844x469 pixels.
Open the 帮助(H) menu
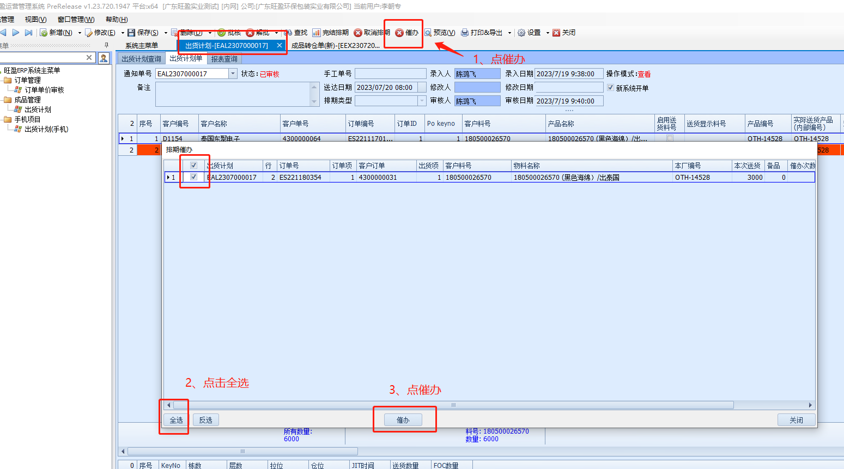point(117,20)
